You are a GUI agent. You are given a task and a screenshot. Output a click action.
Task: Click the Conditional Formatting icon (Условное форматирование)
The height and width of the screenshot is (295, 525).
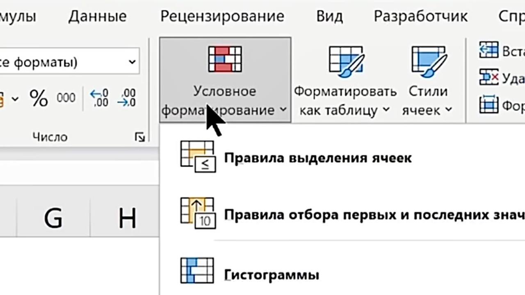tap(225, 59)
